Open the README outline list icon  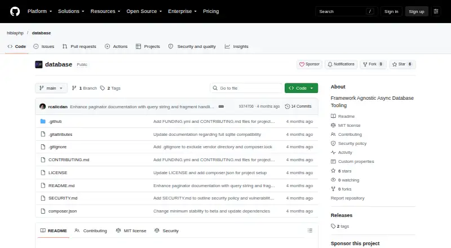point(309,231)
